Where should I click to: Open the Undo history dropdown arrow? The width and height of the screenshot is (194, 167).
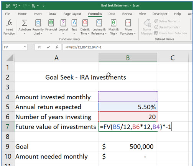[x=20, y=6]
